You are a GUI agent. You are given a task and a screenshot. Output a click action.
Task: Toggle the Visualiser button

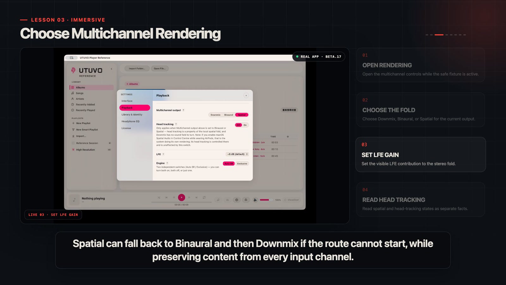[x=291, y=200]
